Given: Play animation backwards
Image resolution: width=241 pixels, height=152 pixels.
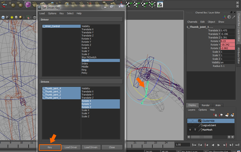Looking at the screenshot, I should (213, 145).
